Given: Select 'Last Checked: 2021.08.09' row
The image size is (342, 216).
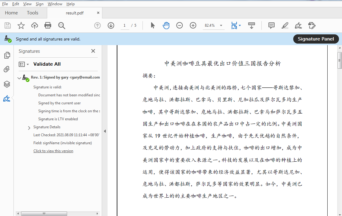Looking at the screenshot, I should click(66, 135).
